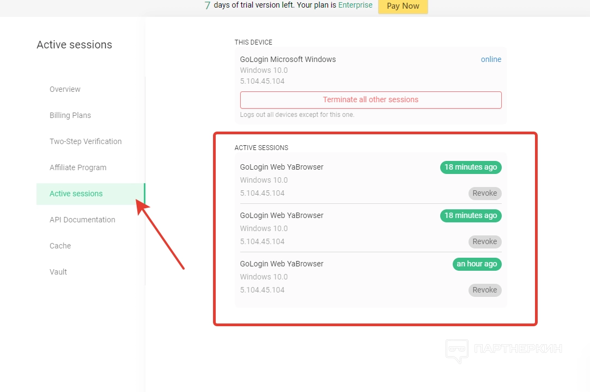Revoke the an hour ago session
This screenshot has height=392, width=590.
(x=485, y=290)
